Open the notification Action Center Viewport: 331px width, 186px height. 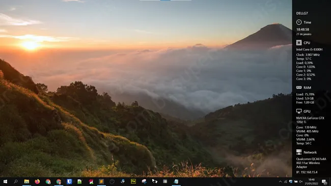click(x=324, y=181)
